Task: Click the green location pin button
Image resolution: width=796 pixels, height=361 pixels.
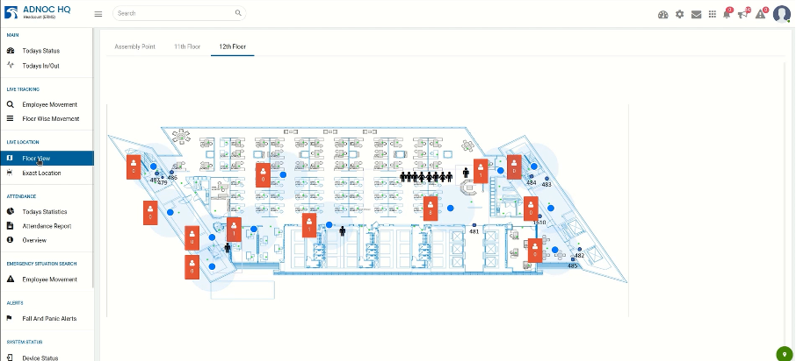Action: click(785, 354)
